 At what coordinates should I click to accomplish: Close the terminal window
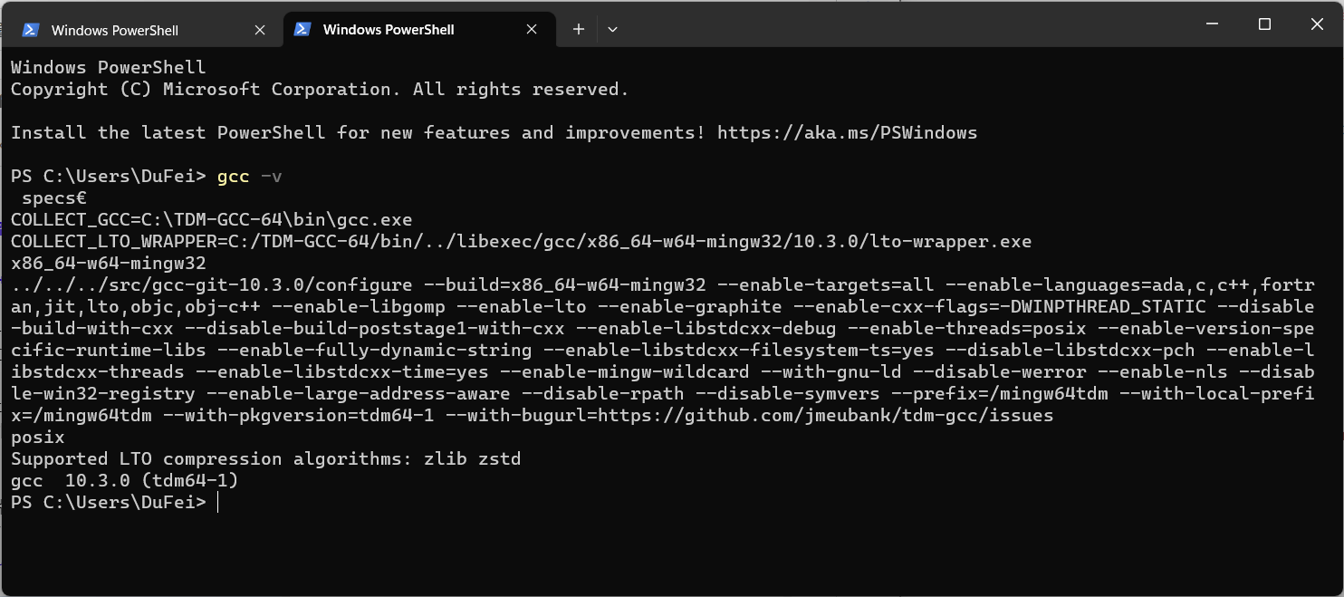1315,24
